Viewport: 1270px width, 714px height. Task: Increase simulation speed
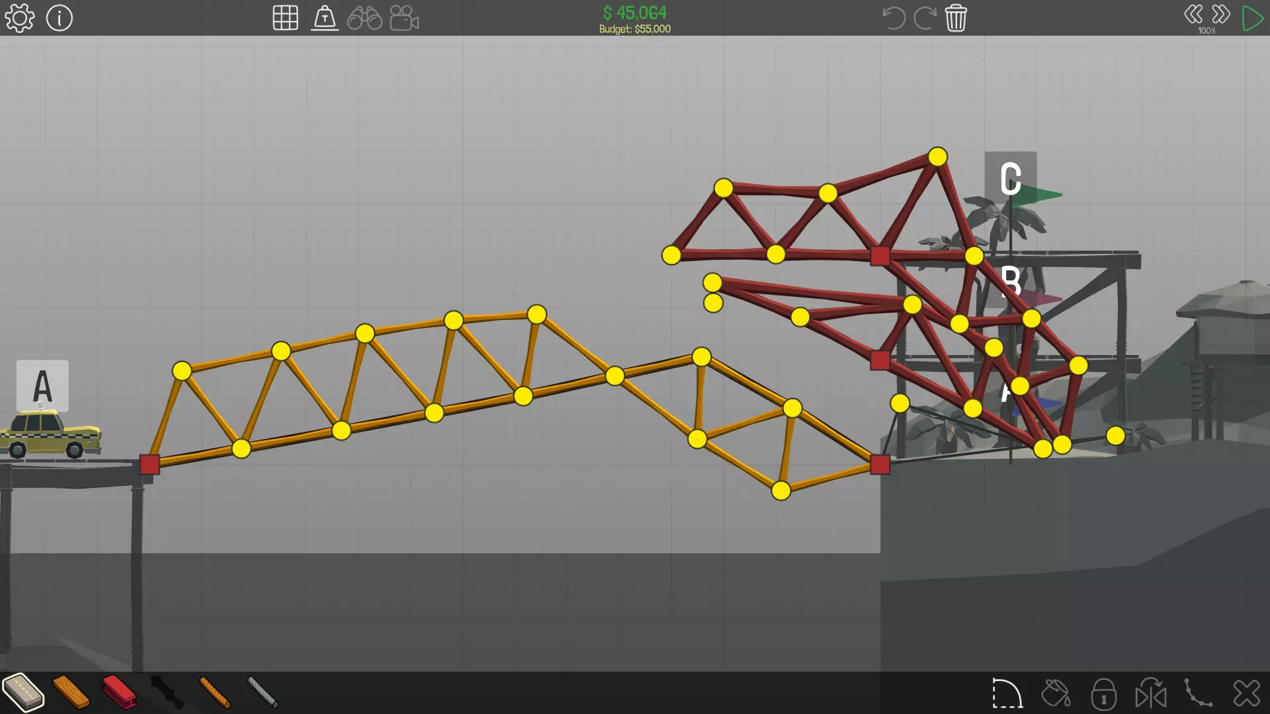1221,14
